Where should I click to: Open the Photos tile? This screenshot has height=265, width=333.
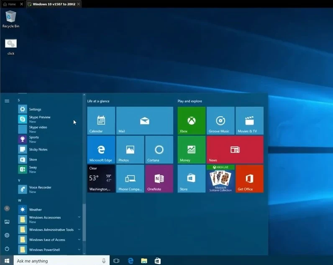130,150
